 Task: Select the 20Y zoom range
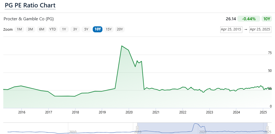pyautogui.click(x=120, y=29)
